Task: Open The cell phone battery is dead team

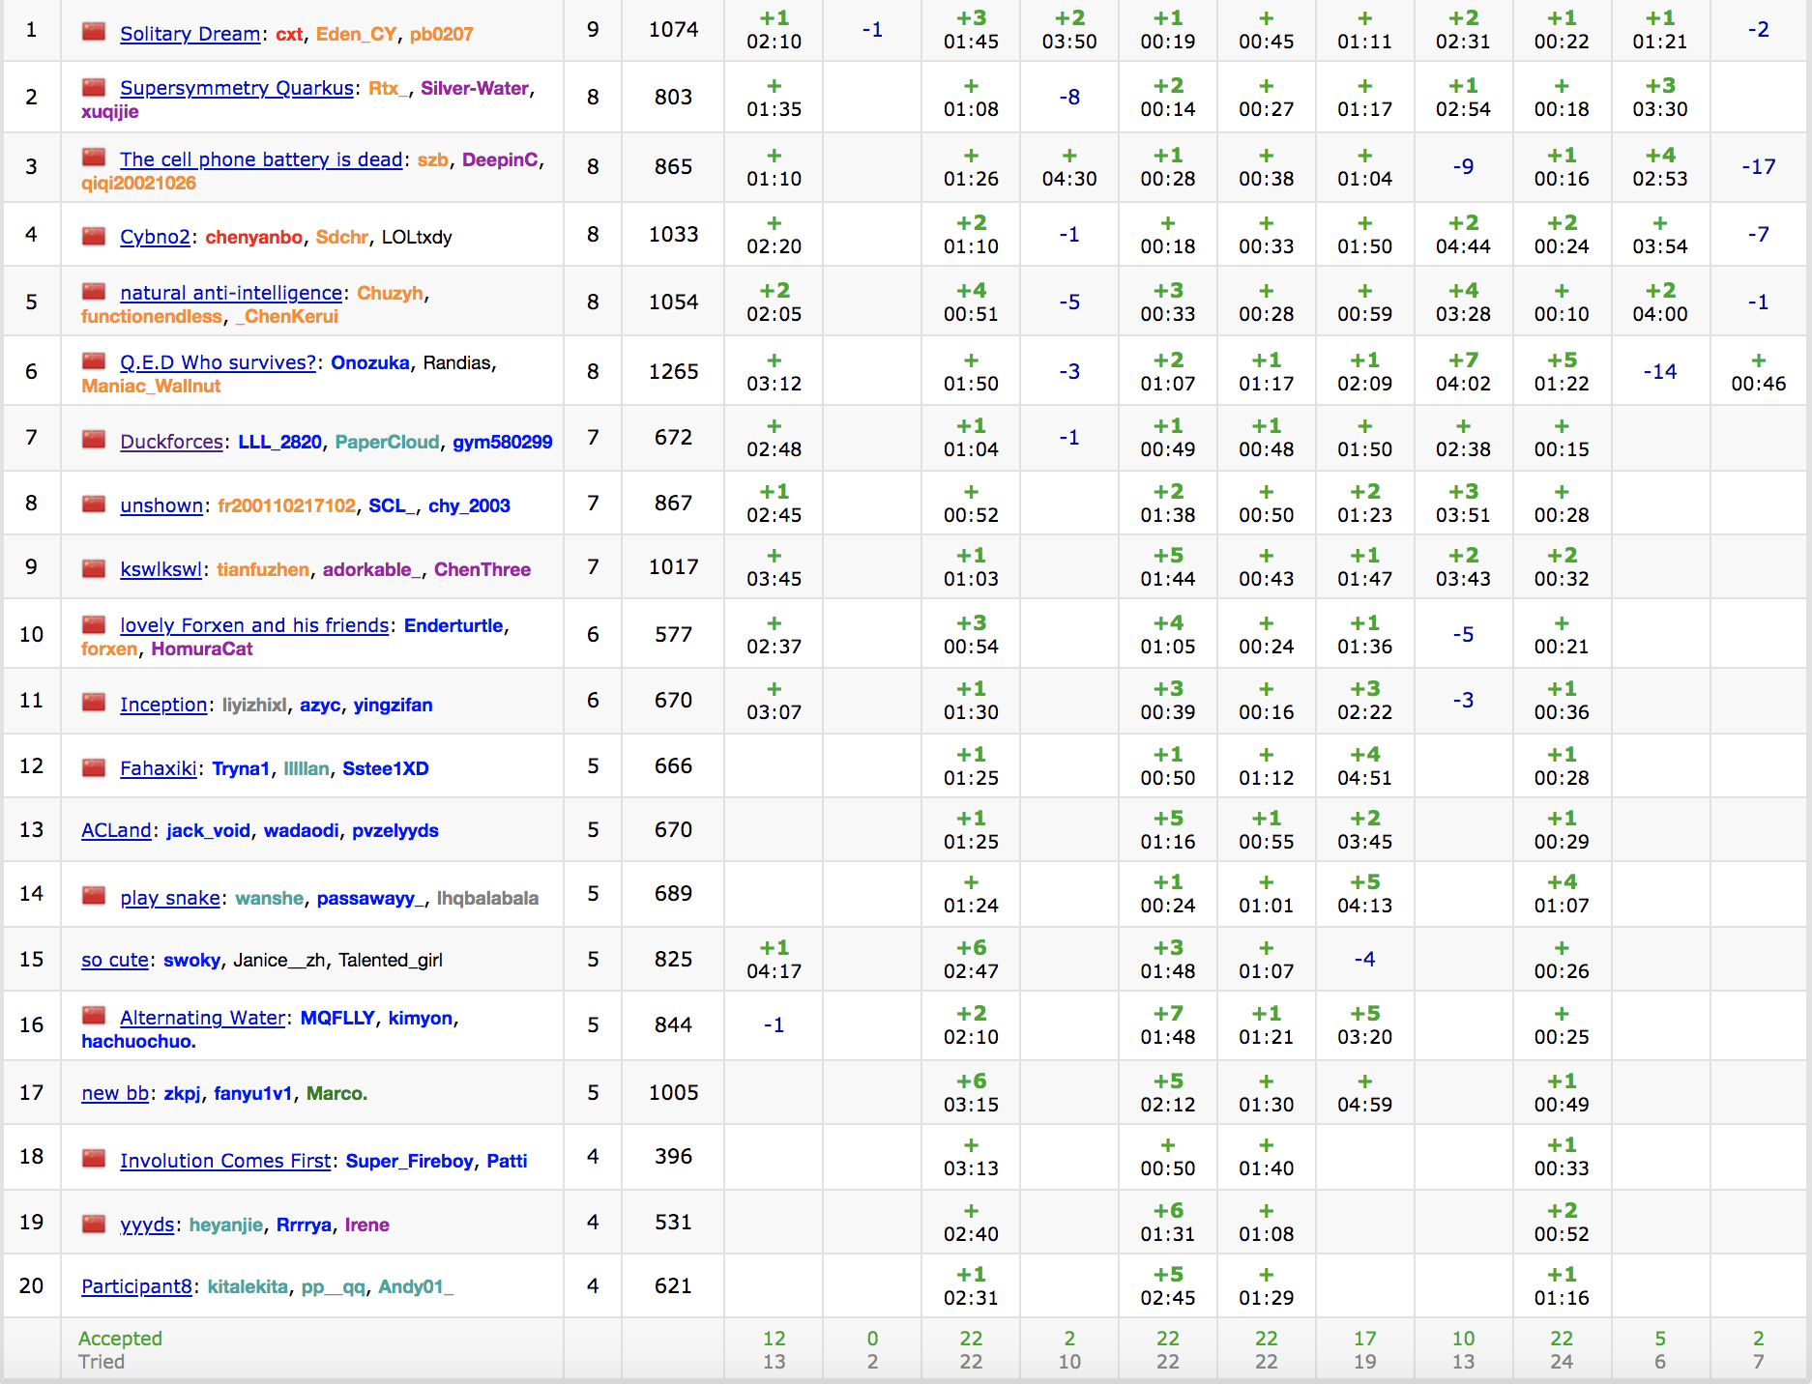Action: [260, 159]
